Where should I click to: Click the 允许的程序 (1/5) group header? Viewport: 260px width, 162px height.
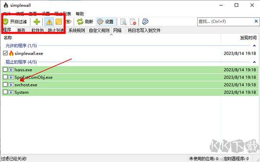pyautogui.click(x=21, y=45)
